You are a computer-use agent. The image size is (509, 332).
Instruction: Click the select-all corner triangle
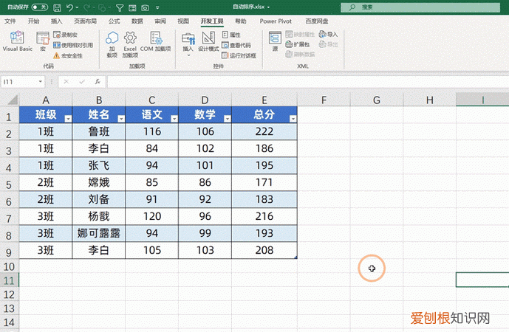point(13,100)
